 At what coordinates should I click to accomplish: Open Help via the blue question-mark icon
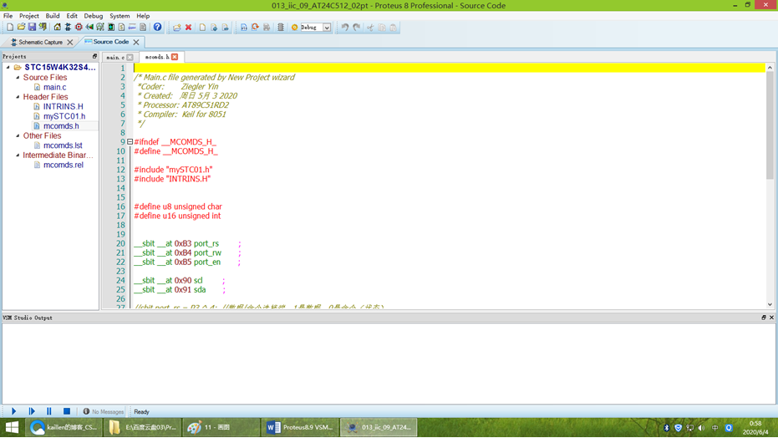point(157,28)
